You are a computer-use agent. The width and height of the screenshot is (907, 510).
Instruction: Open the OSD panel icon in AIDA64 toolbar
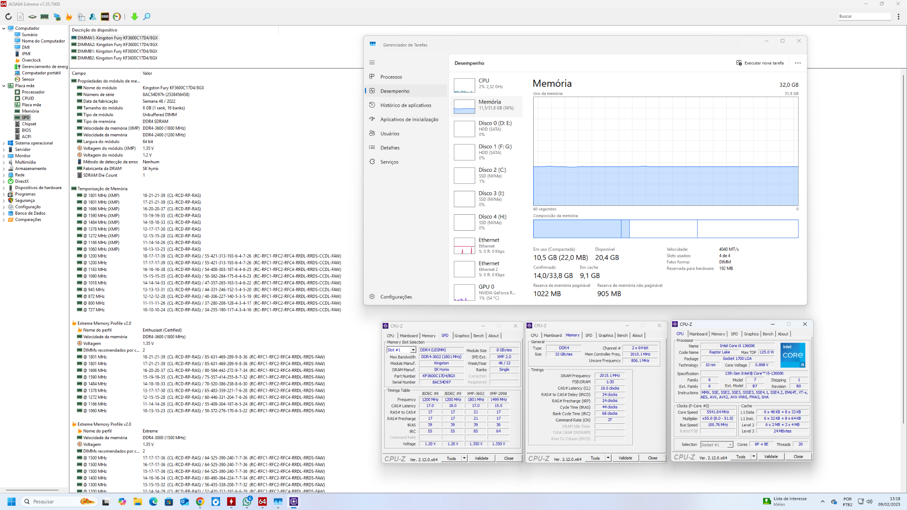(105, 17)
